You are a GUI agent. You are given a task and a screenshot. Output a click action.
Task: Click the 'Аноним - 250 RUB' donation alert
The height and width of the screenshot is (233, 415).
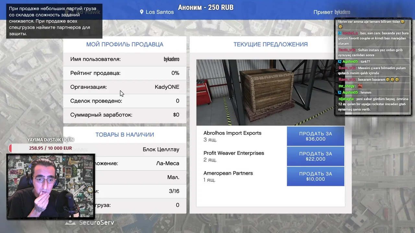[206, 7]
